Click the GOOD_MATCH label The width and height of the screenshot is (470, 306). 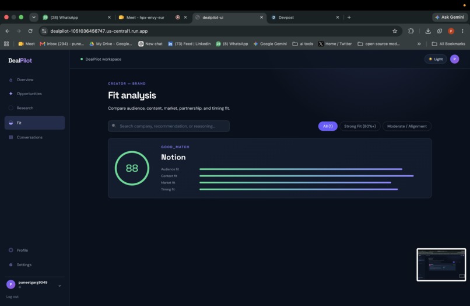point(175,147)
